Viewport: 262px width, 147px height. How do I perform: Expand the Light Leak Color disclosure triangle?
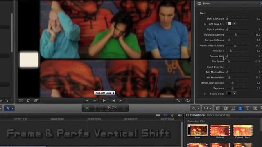pyautogui.click(x=205, y=24)
